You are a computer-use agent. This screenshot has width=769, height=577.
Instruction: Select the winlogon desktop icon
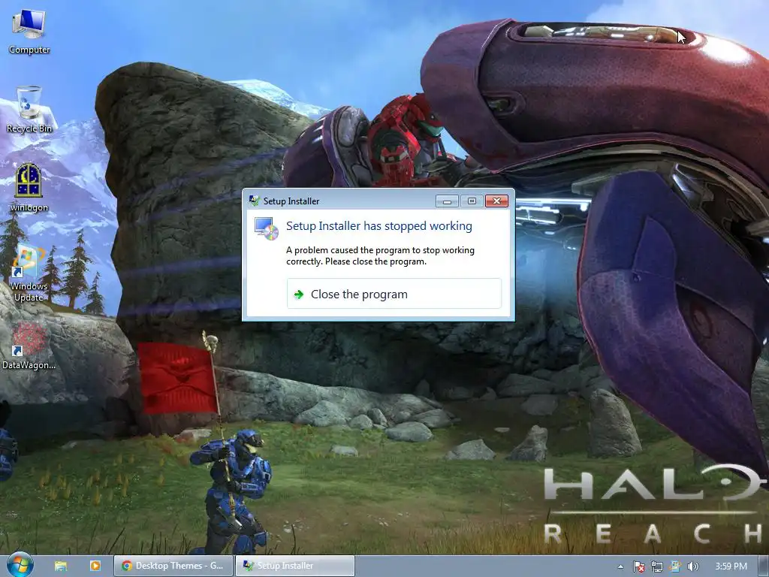coord(29,188)
